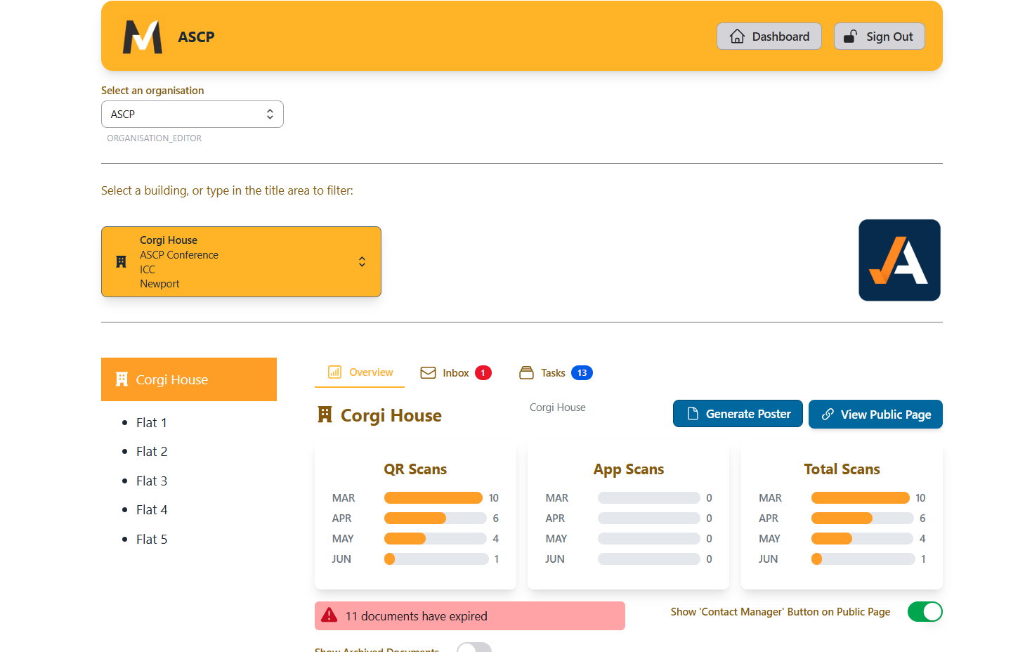Click the building icon in Corgi House sidebar
This screenshot has height=652, width=1025.
(x=122, y=379)
